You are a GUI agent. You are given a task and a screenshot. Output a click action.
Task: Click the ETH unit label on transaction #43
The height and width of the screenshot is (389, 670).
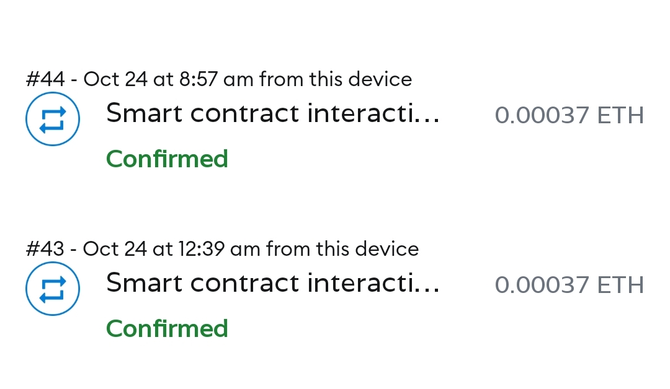point(620,285)
